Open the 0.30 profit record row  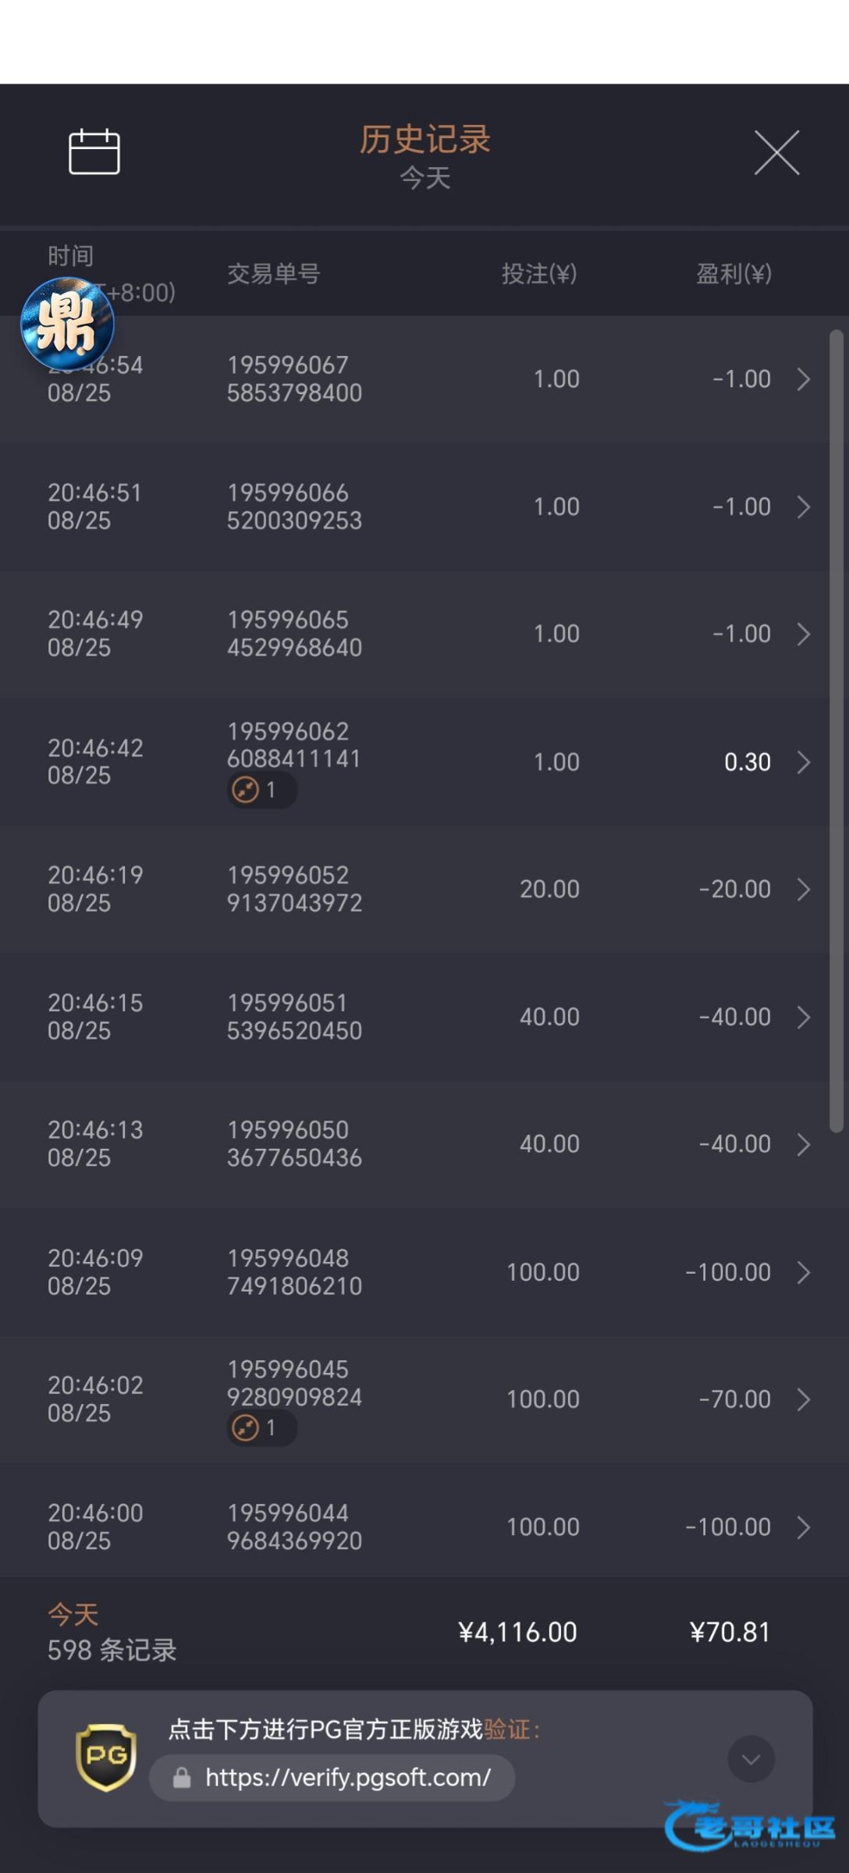pyautogui.click(x=747, y=762)
